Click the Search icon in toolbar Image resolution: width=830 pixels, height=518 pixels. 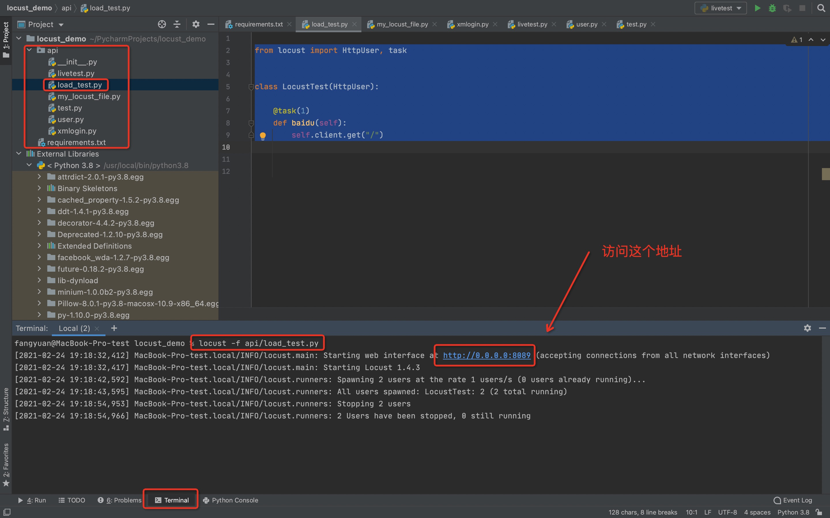(x=822, y=8)
